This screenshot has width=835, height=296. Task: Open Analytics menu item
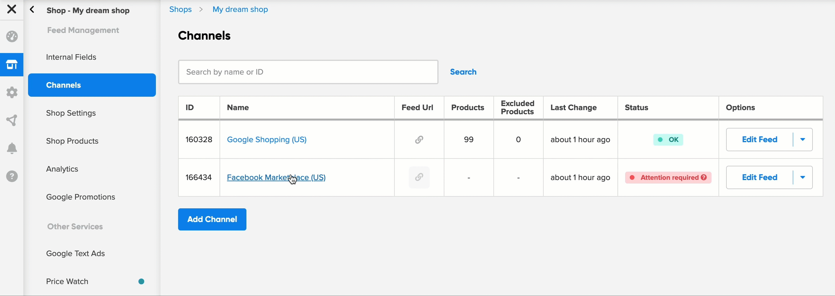(x=62, y=169)
